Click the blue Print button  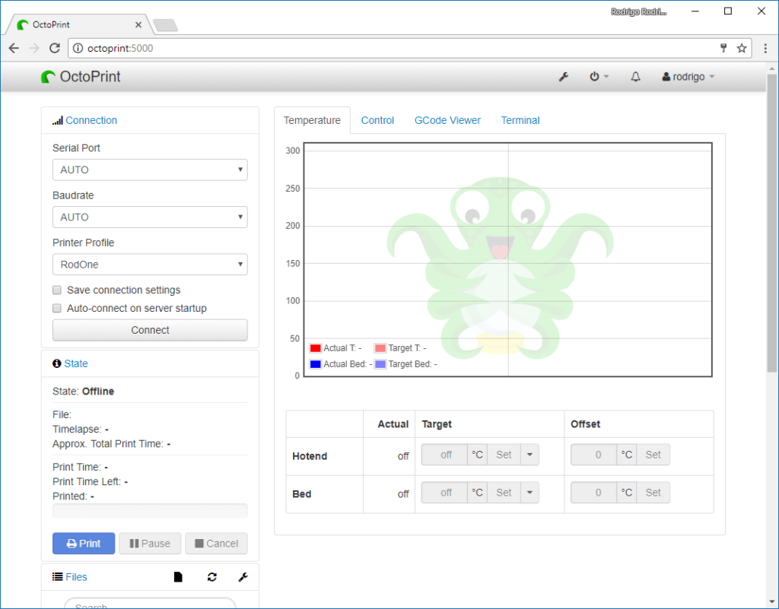[84, 544]
